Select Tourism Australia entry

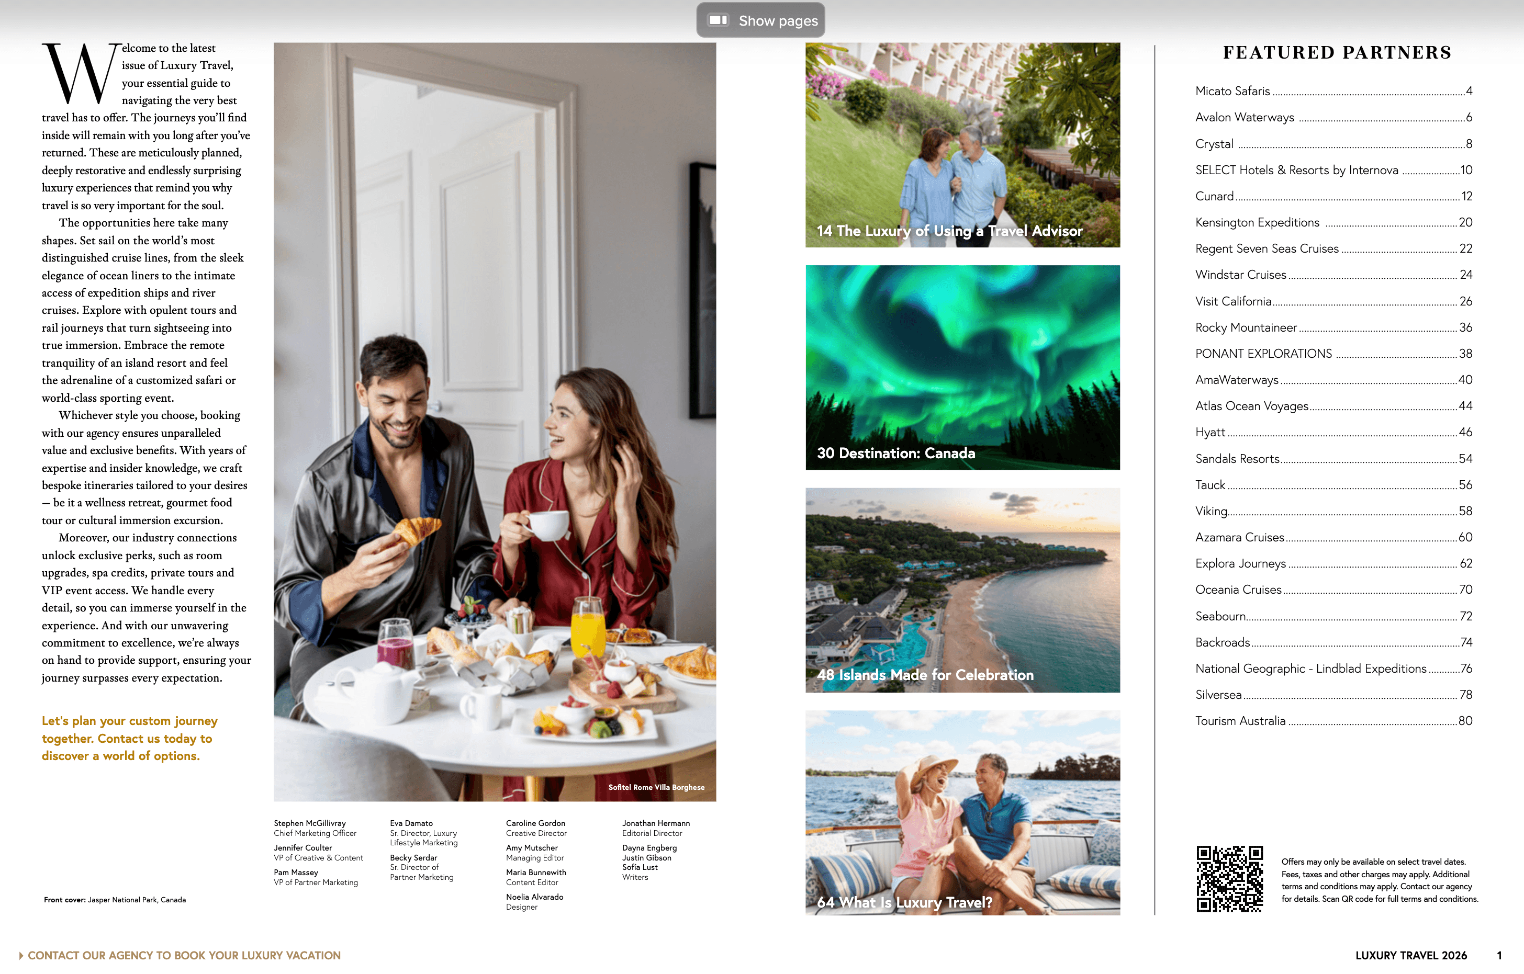[x=1333, y=721]
